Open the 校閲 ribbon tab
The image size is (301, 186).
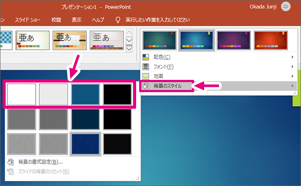pos(56,20)
